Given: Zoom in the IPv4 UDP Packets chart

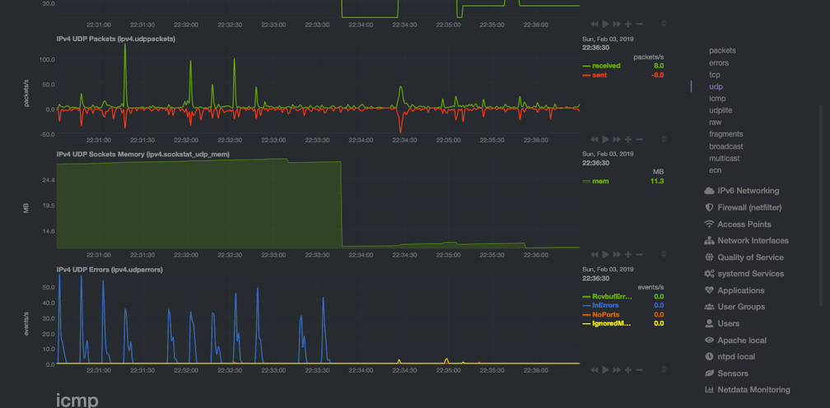Looking at the screenshot, I should [x=628, y=140].
